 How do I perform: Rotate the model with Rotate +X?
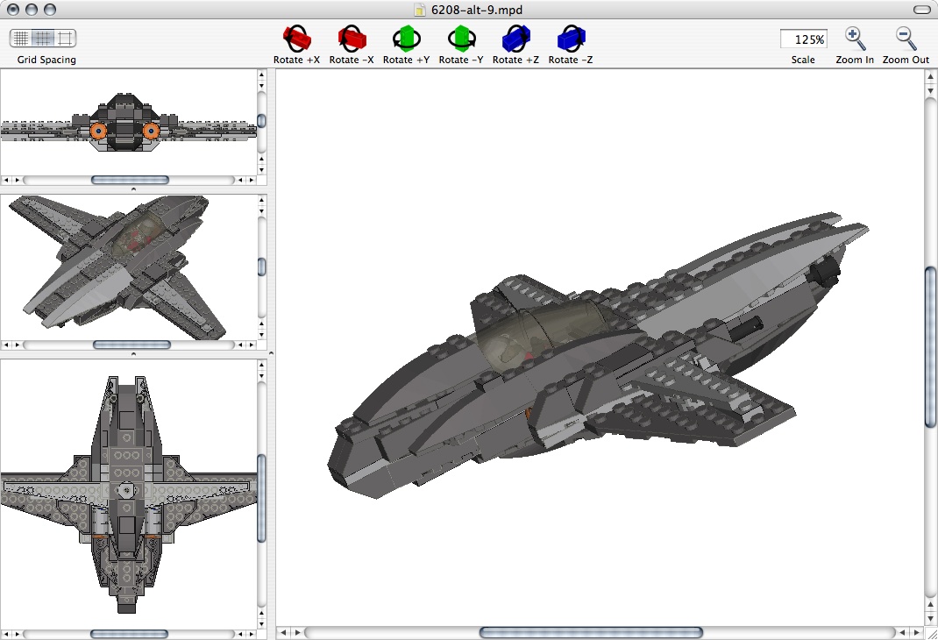coord(297,39)
